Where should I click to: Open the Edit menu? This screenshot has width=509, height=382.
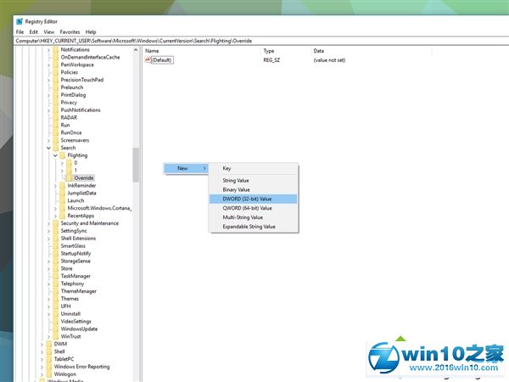[x=32, y=31]
